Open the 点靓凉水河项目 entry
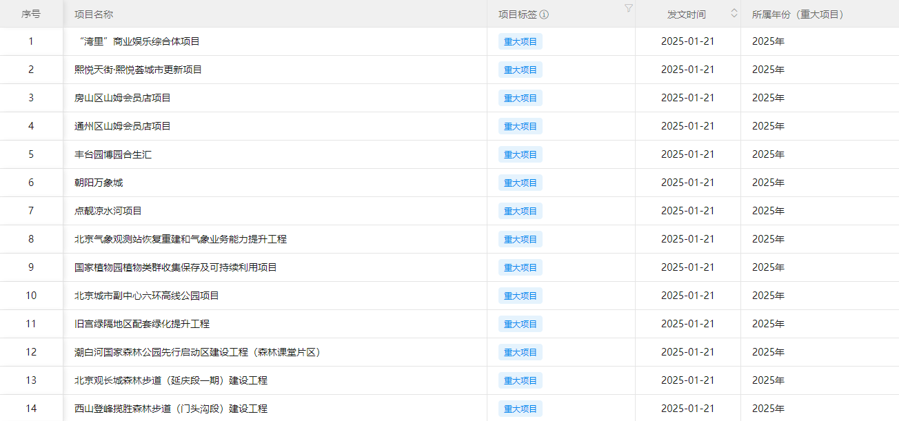899x421 pixels. (108, 211)
